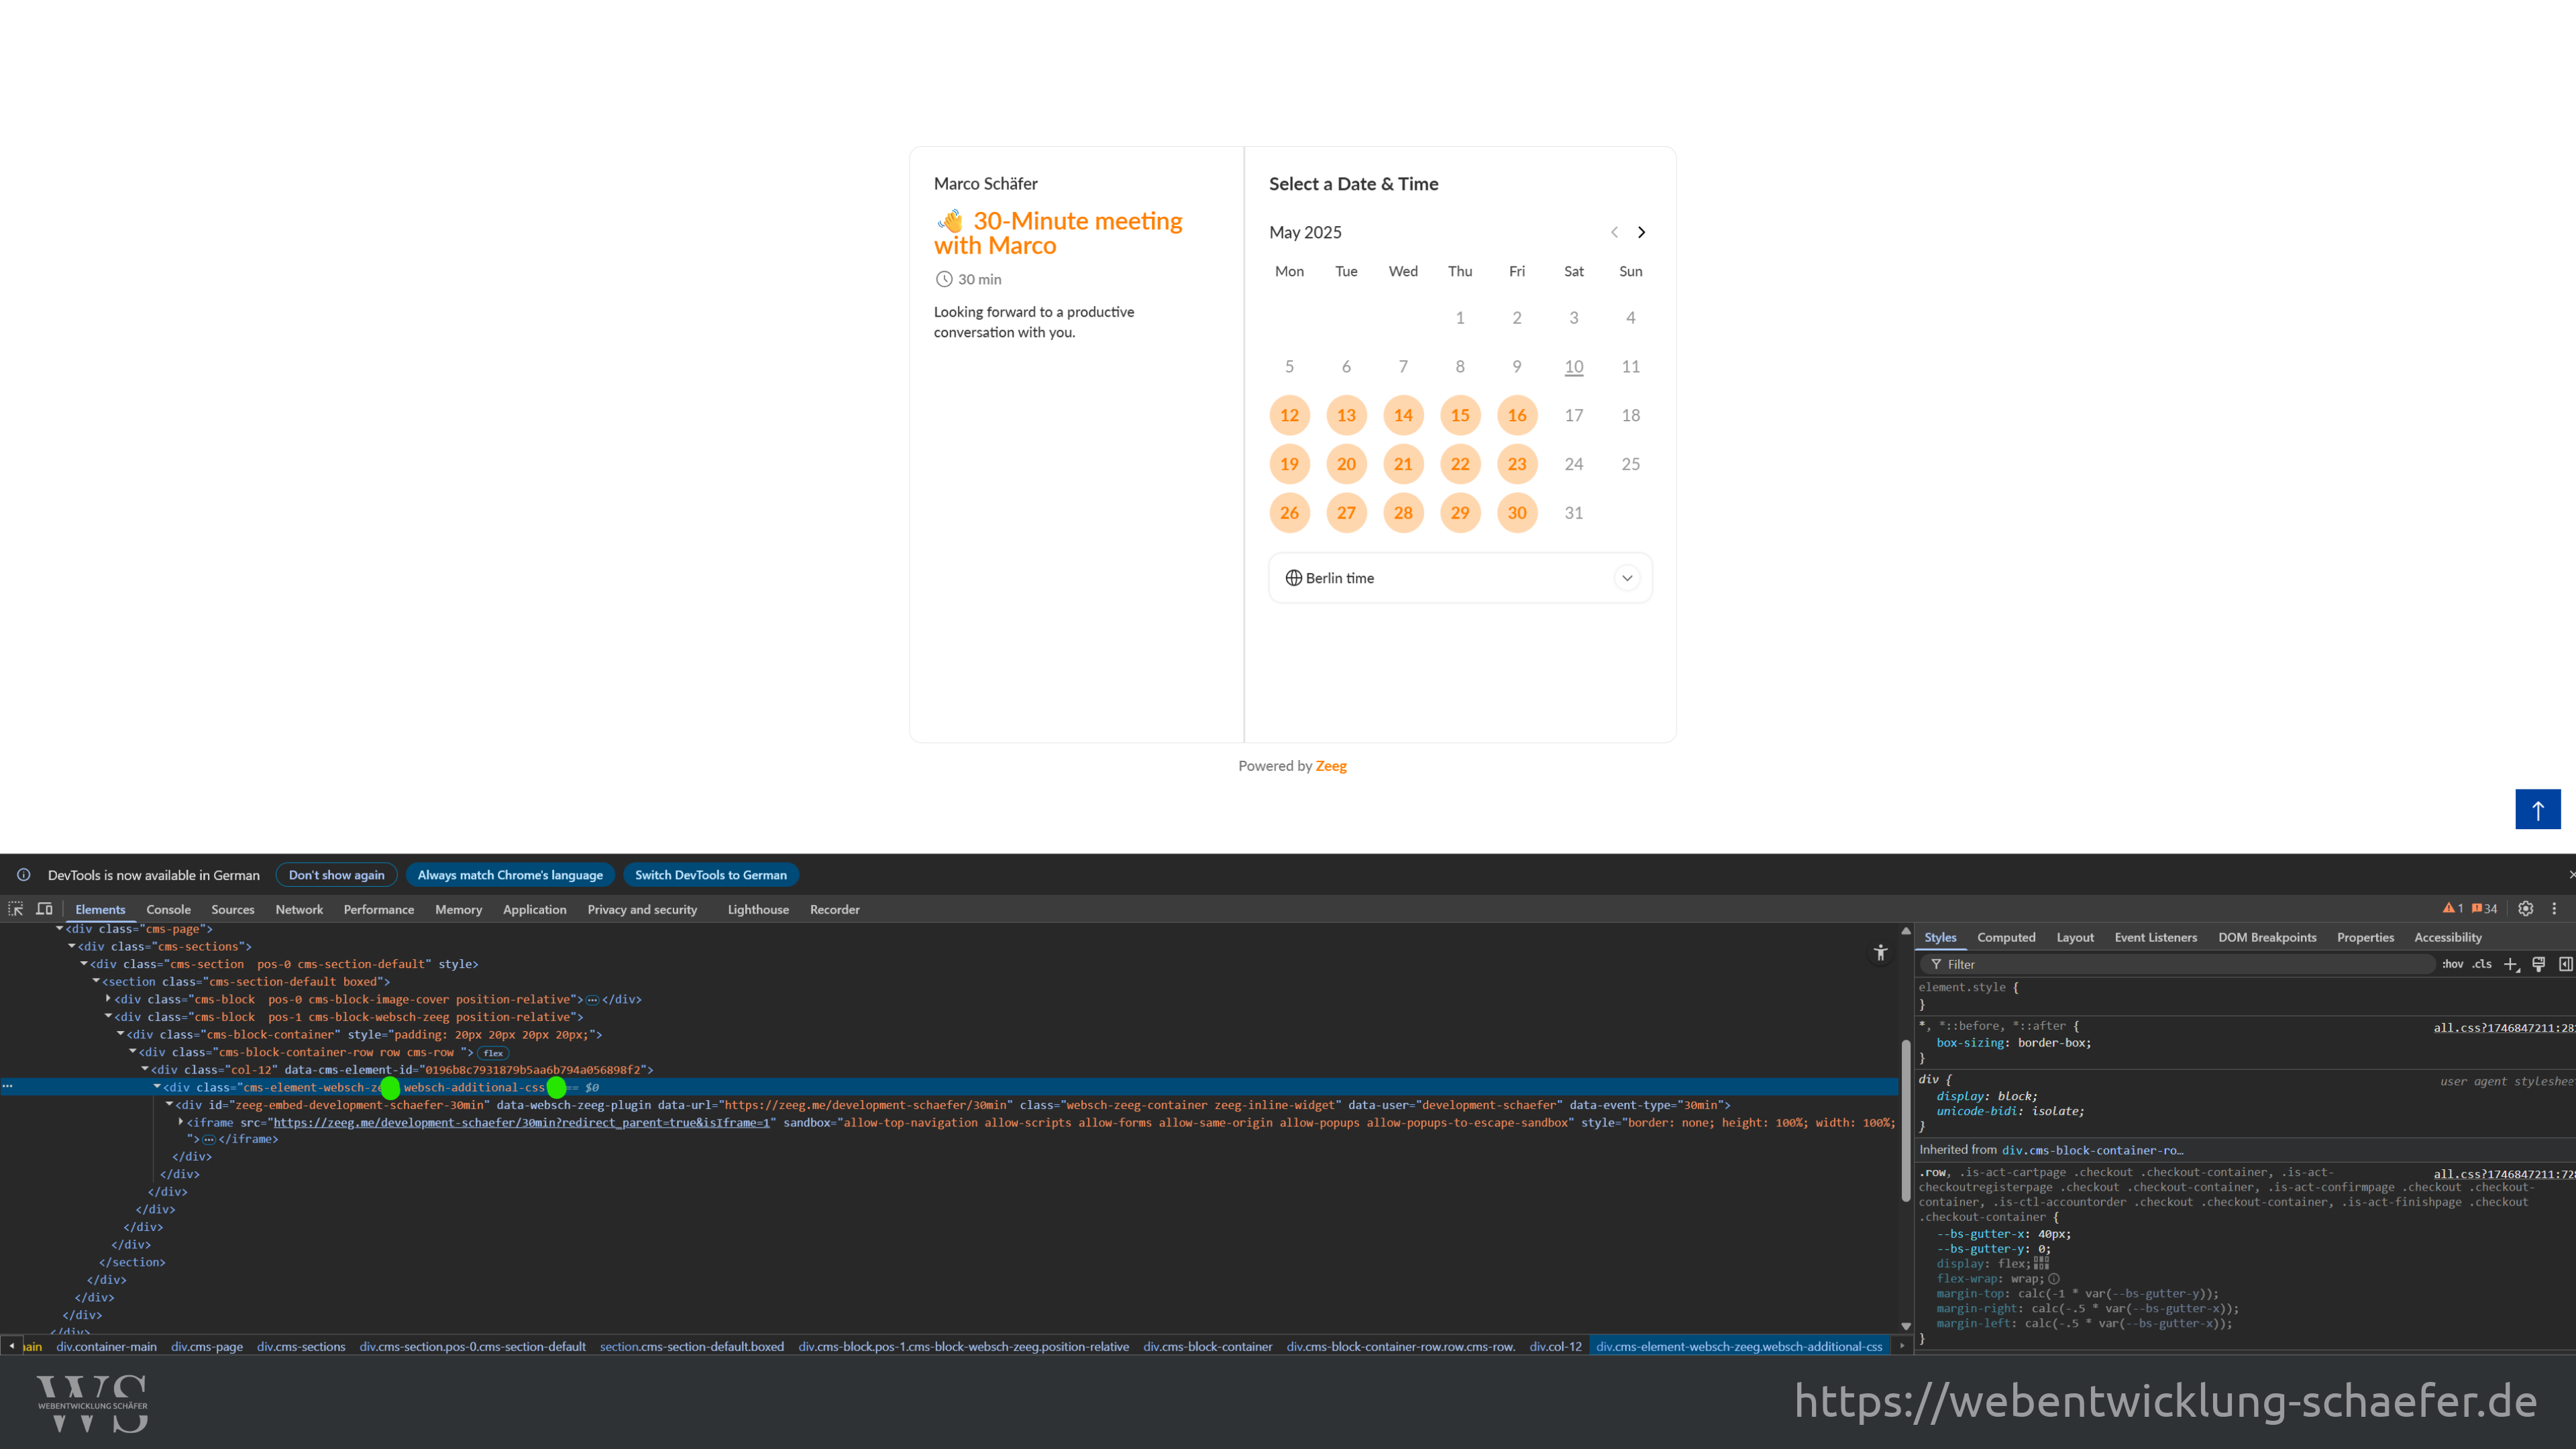Toggle the .cls element classes panel
2576x1449 pixels.
click(2482, 964)
